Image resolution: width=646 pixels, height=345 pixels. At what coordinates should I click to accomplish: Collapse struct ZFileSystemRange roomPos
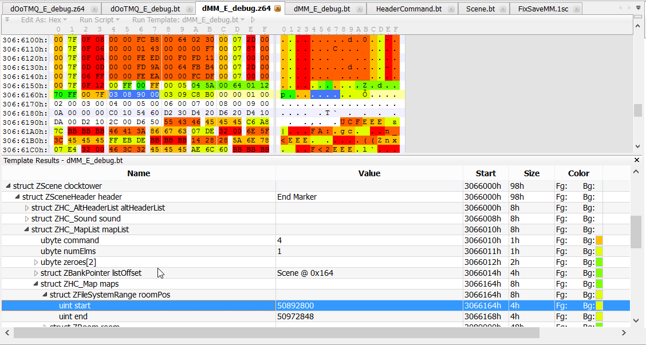[45, 295]
